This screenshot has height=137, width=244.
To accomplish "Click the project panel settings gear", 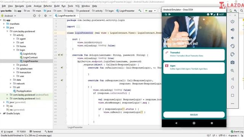I will [x=45, y=16].
